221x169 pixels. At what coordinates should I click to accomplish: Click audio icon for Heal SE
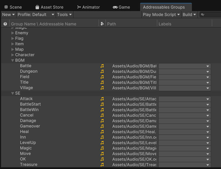[102, 132]
